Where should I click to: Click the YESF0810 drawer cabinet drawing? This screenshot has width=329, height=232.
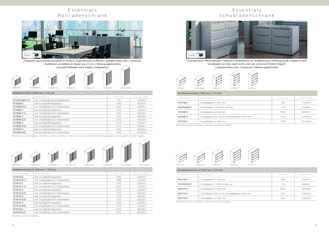tap(217, 79)
